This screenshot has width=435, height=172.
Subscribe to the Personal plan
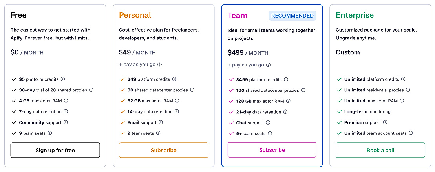tap(164, 150)
